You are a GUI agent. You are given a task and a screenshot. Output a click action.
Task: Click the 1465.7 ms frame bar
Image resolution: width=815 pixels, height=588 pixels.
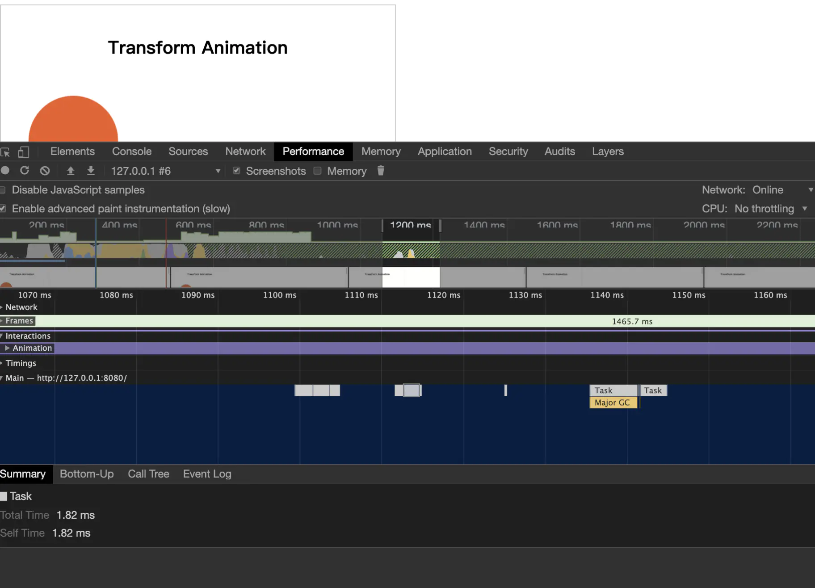(632, 321)
